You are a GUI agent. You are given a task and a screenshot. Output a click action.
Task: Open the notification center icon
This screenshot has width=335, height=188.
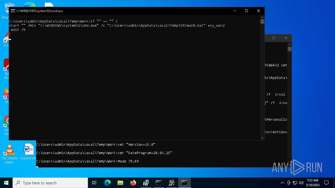click(x=326, y=183)
